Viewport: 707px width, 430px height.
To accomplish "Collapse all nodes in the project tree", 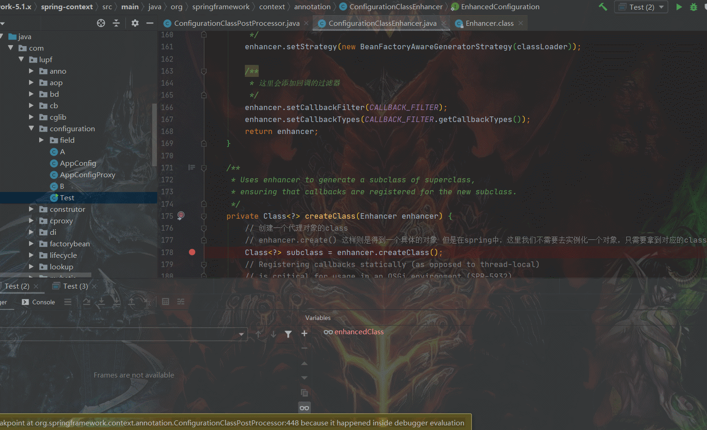I will [116, 23].
